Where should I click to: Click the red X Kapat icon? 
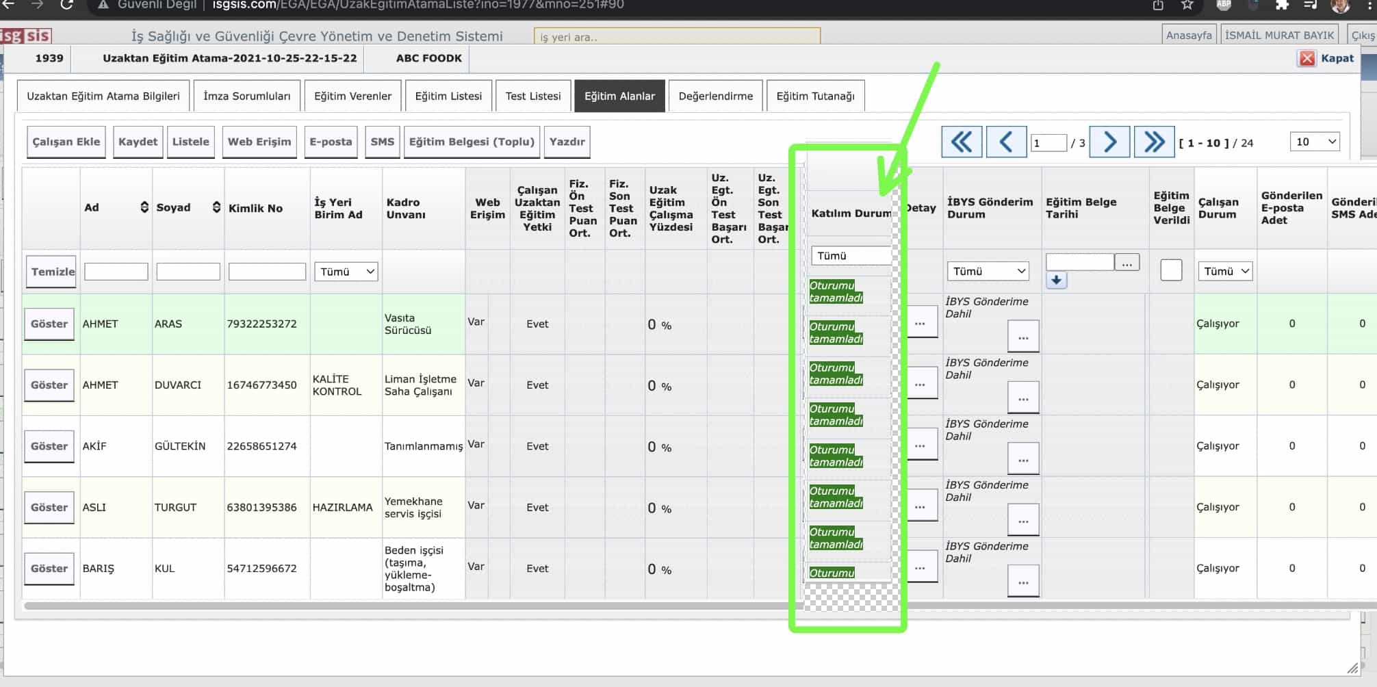click(1307, 58)
